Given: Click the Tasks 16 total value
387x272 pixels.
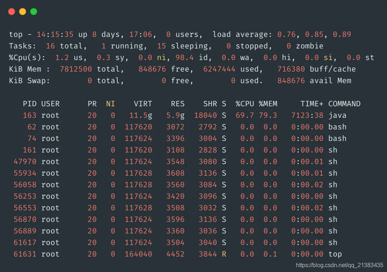Looking at the screenshot, I should (x=51, y=46).
